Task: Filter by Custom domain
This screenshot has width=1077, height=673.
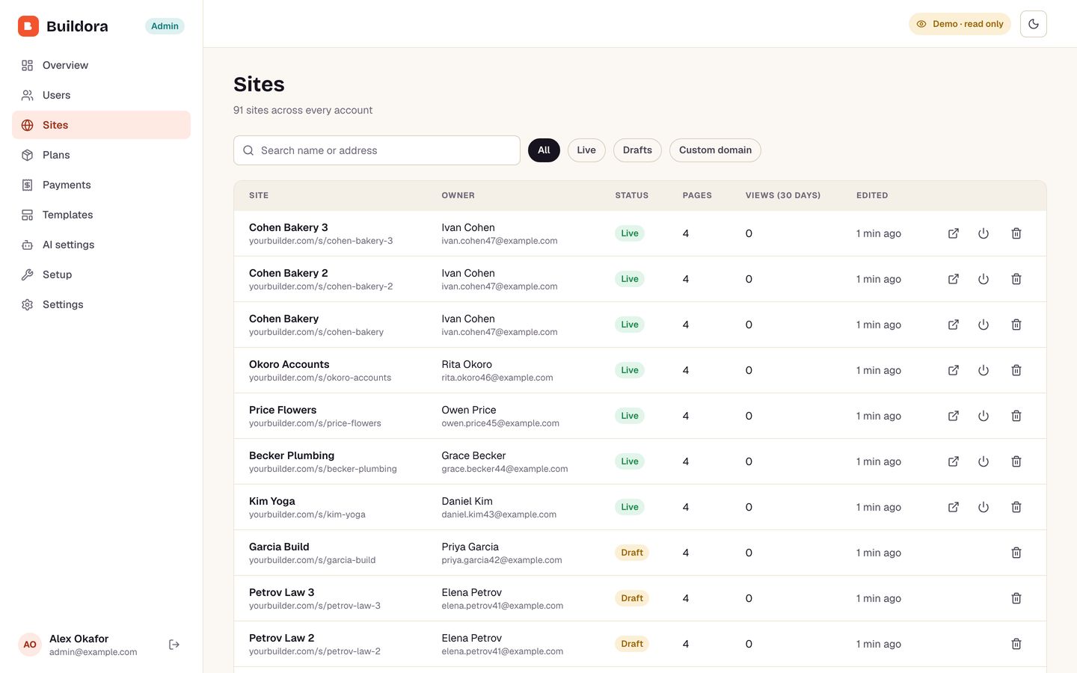Action: [x=715, y=150]
